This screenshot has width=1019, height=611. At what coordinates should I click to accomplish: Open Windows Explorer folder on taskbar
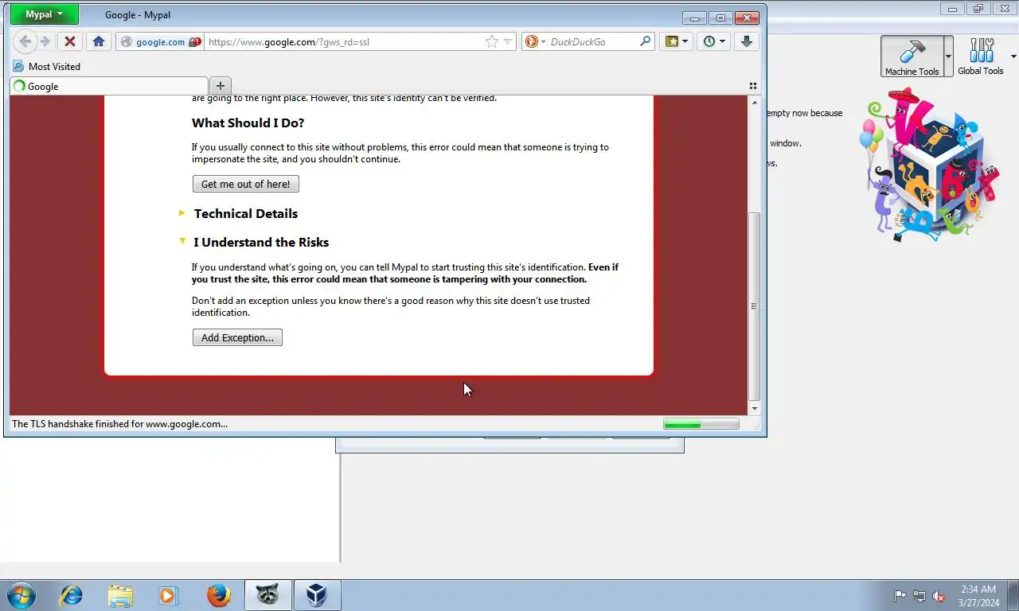pos(120,595)
